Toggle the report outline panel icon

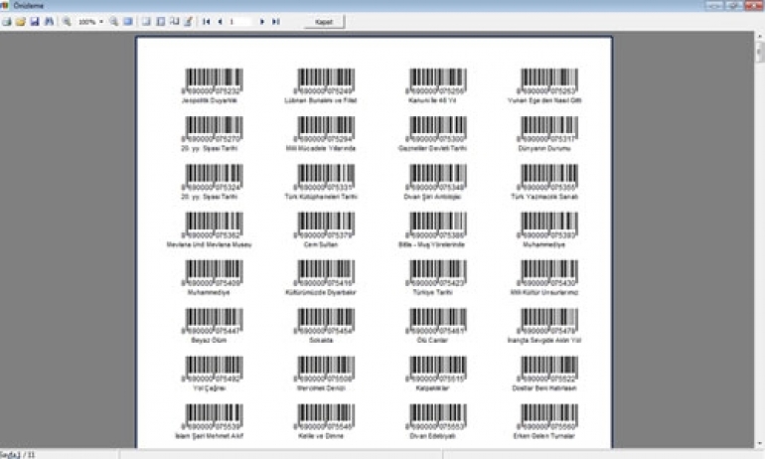pyautogui.click(x=146, y=22)
